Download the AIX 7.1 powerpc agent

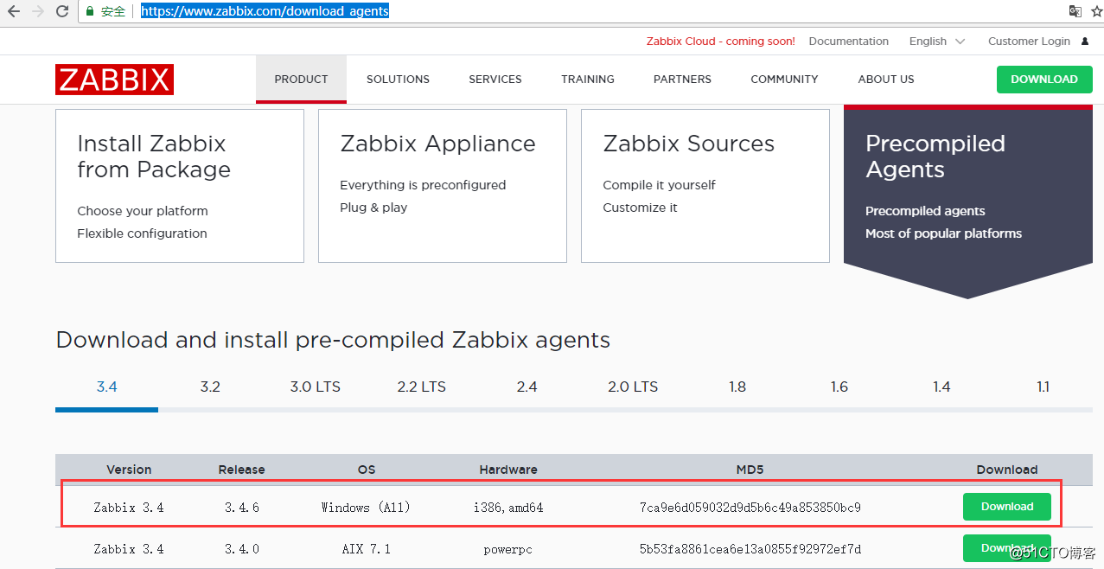pyautogui.click(x=1007, y=548)
